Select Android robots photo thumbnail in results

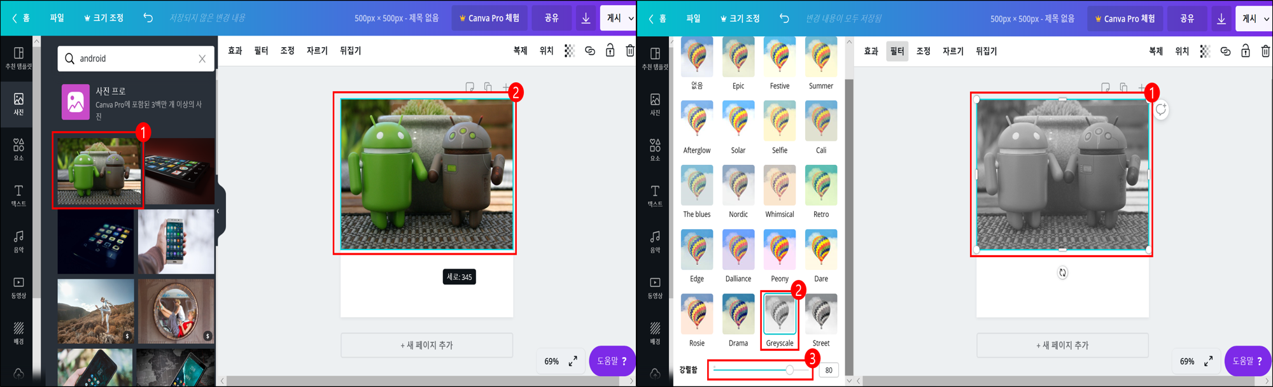99,171
